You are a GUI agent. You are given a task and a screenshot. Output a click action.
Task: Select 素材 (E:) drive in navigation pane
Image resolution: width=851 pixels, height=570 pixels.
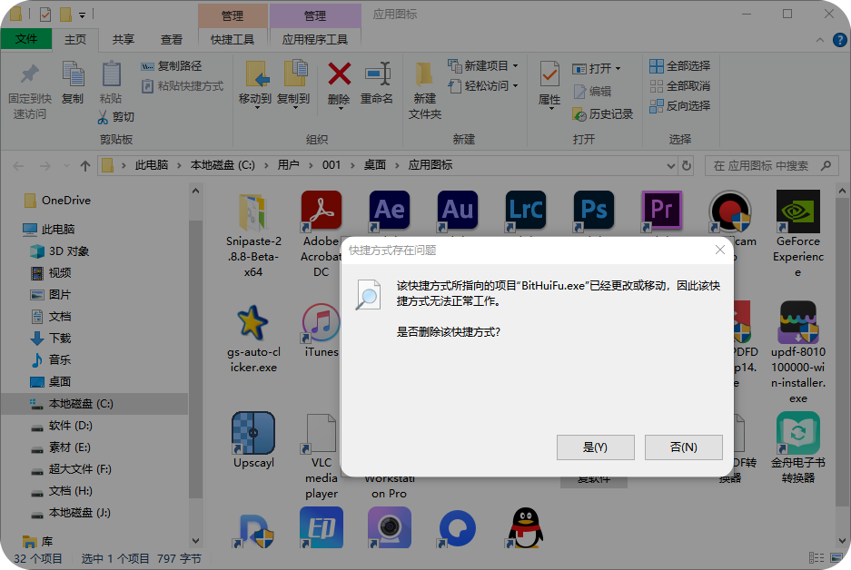pyautogui.click(x=61, y=447)
